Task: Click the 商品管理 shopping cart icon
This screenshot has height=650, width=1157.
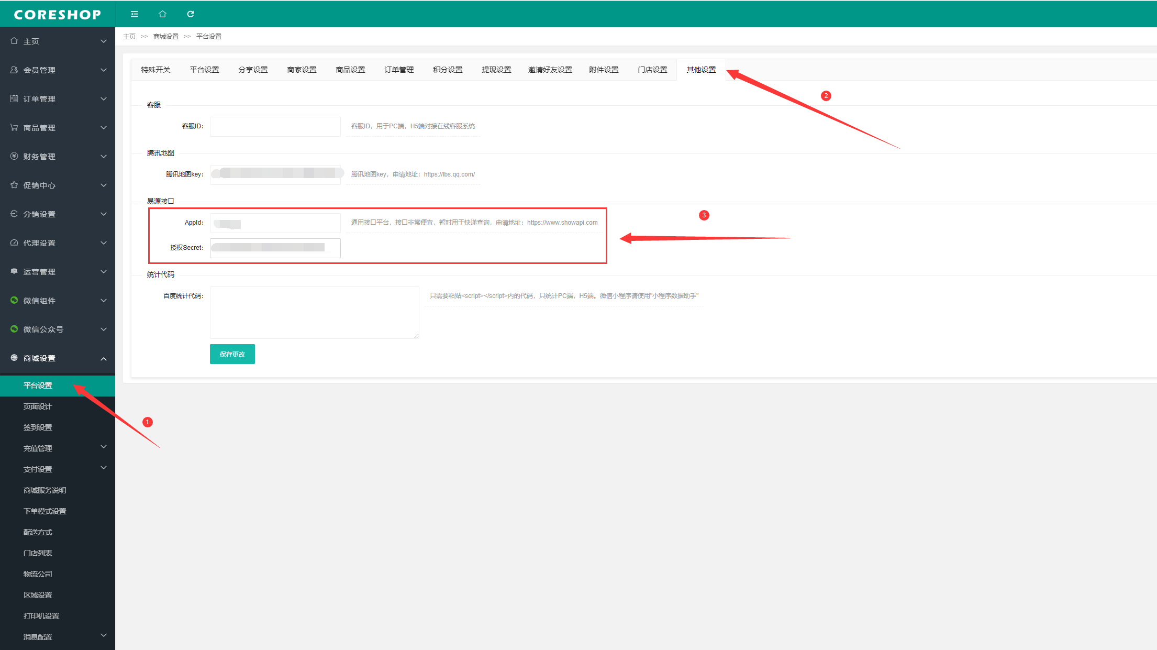Action: point(14,127)
